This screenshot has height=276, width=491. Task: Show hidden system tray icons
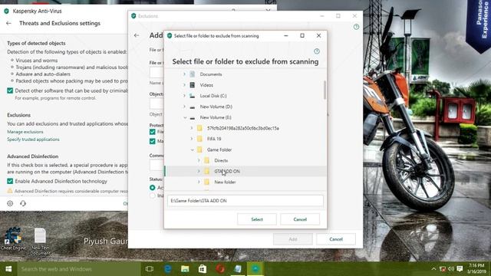click(433, 269)
